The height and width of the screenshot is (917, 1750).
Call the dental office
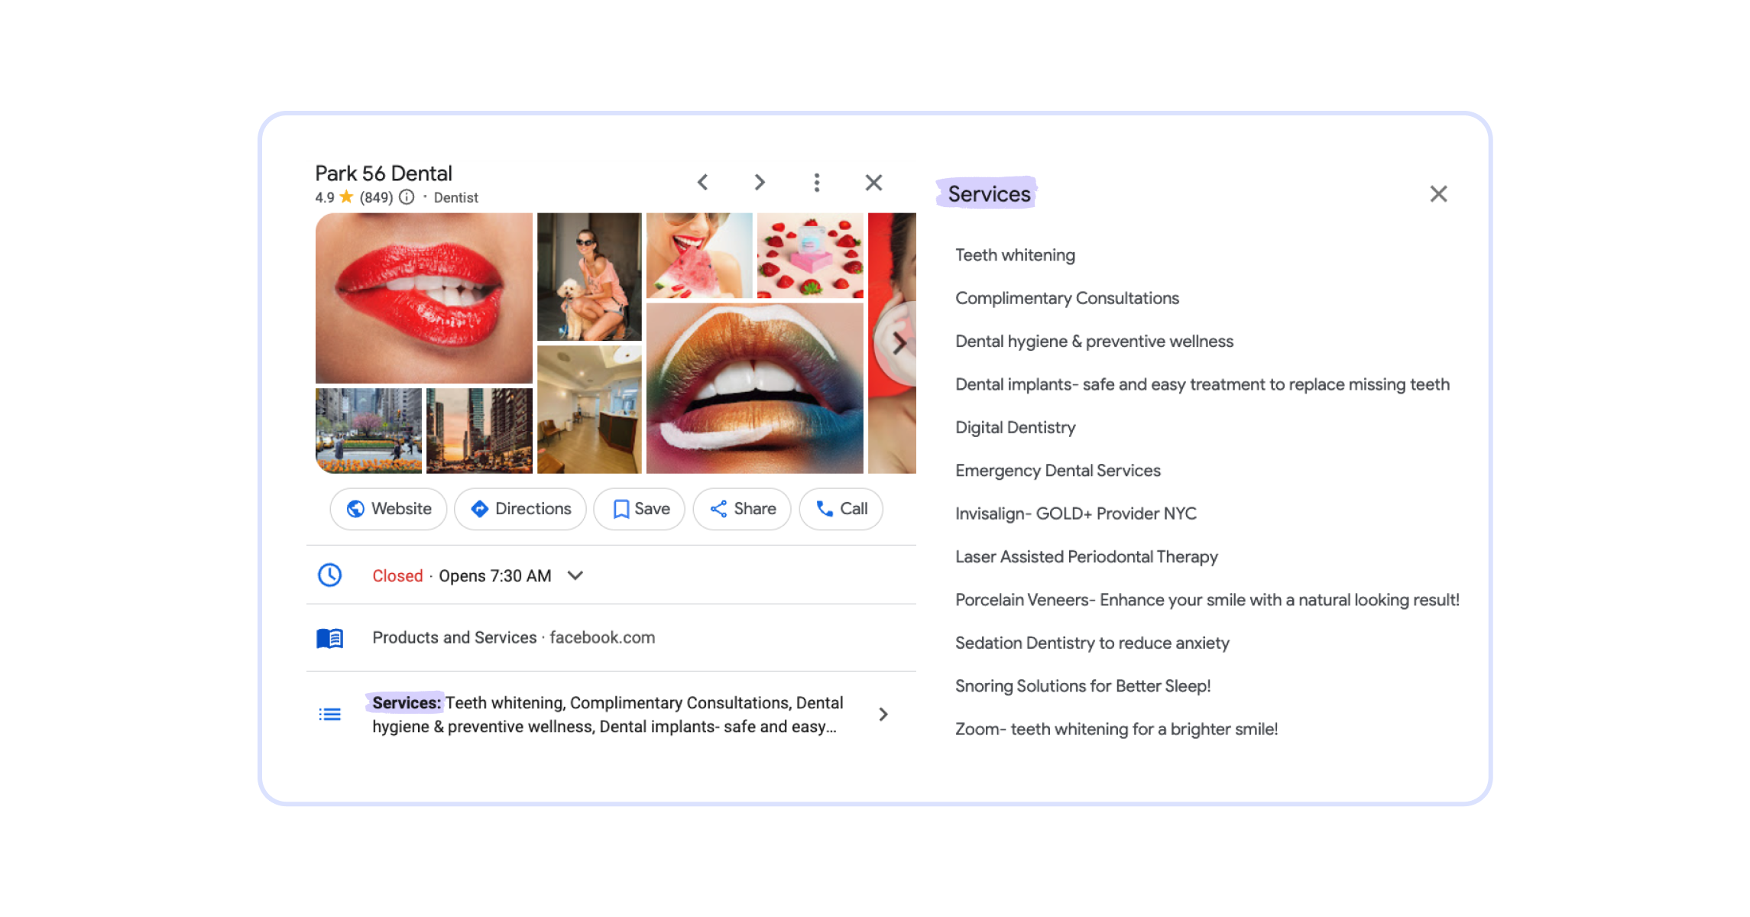(841, 508)
